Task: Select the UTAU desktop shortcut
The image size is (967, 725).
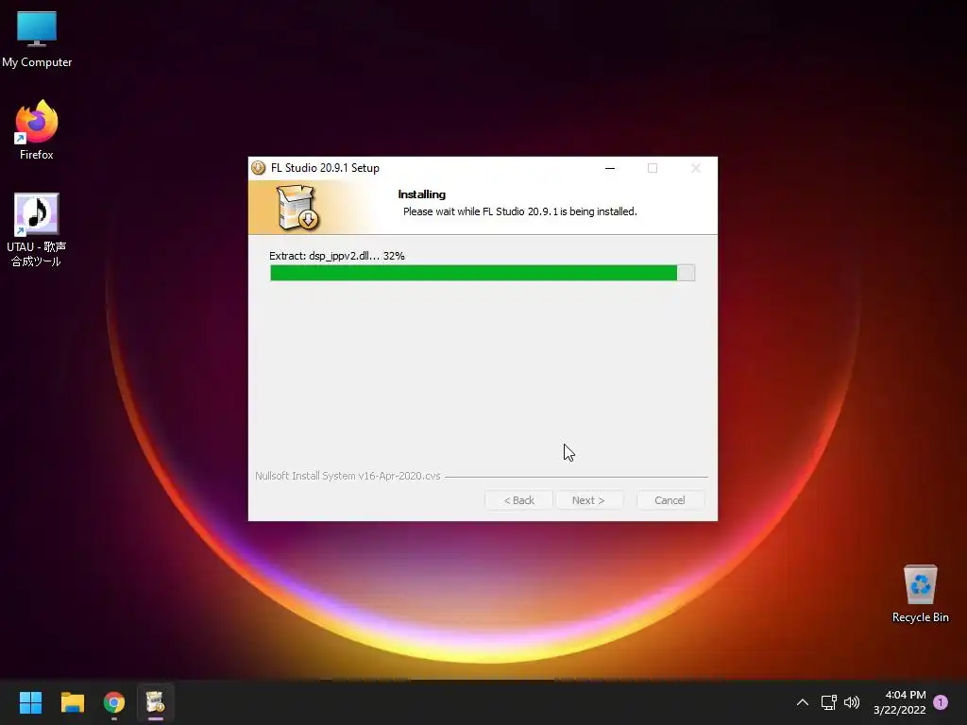Action: click(37, 229)
